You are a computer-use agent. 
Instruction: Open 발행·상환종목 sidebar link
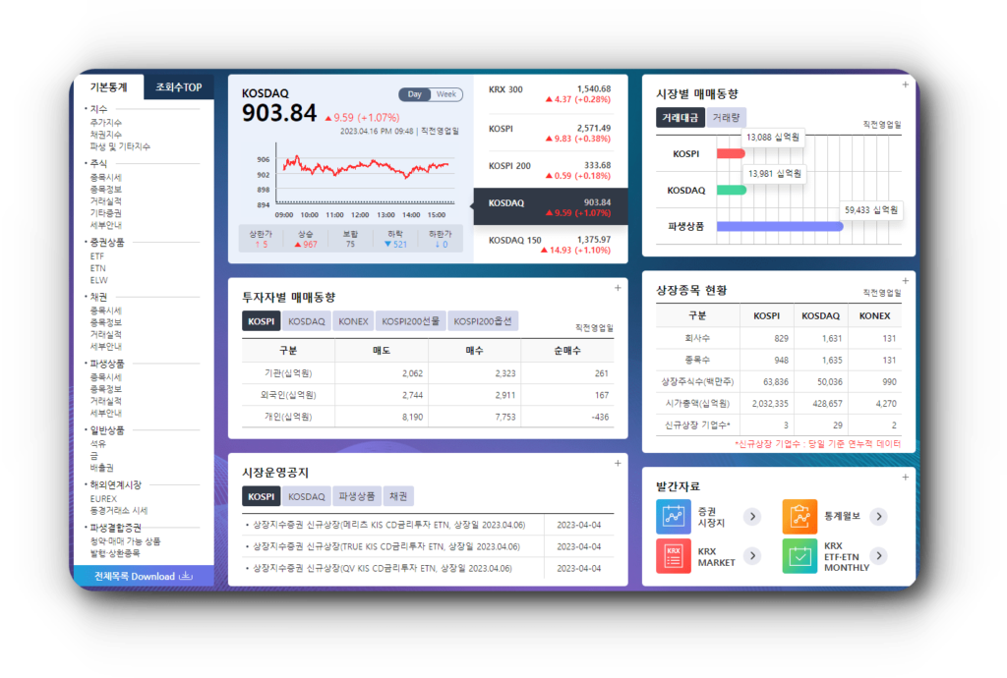pyautogui.click(x=115, y=553)
